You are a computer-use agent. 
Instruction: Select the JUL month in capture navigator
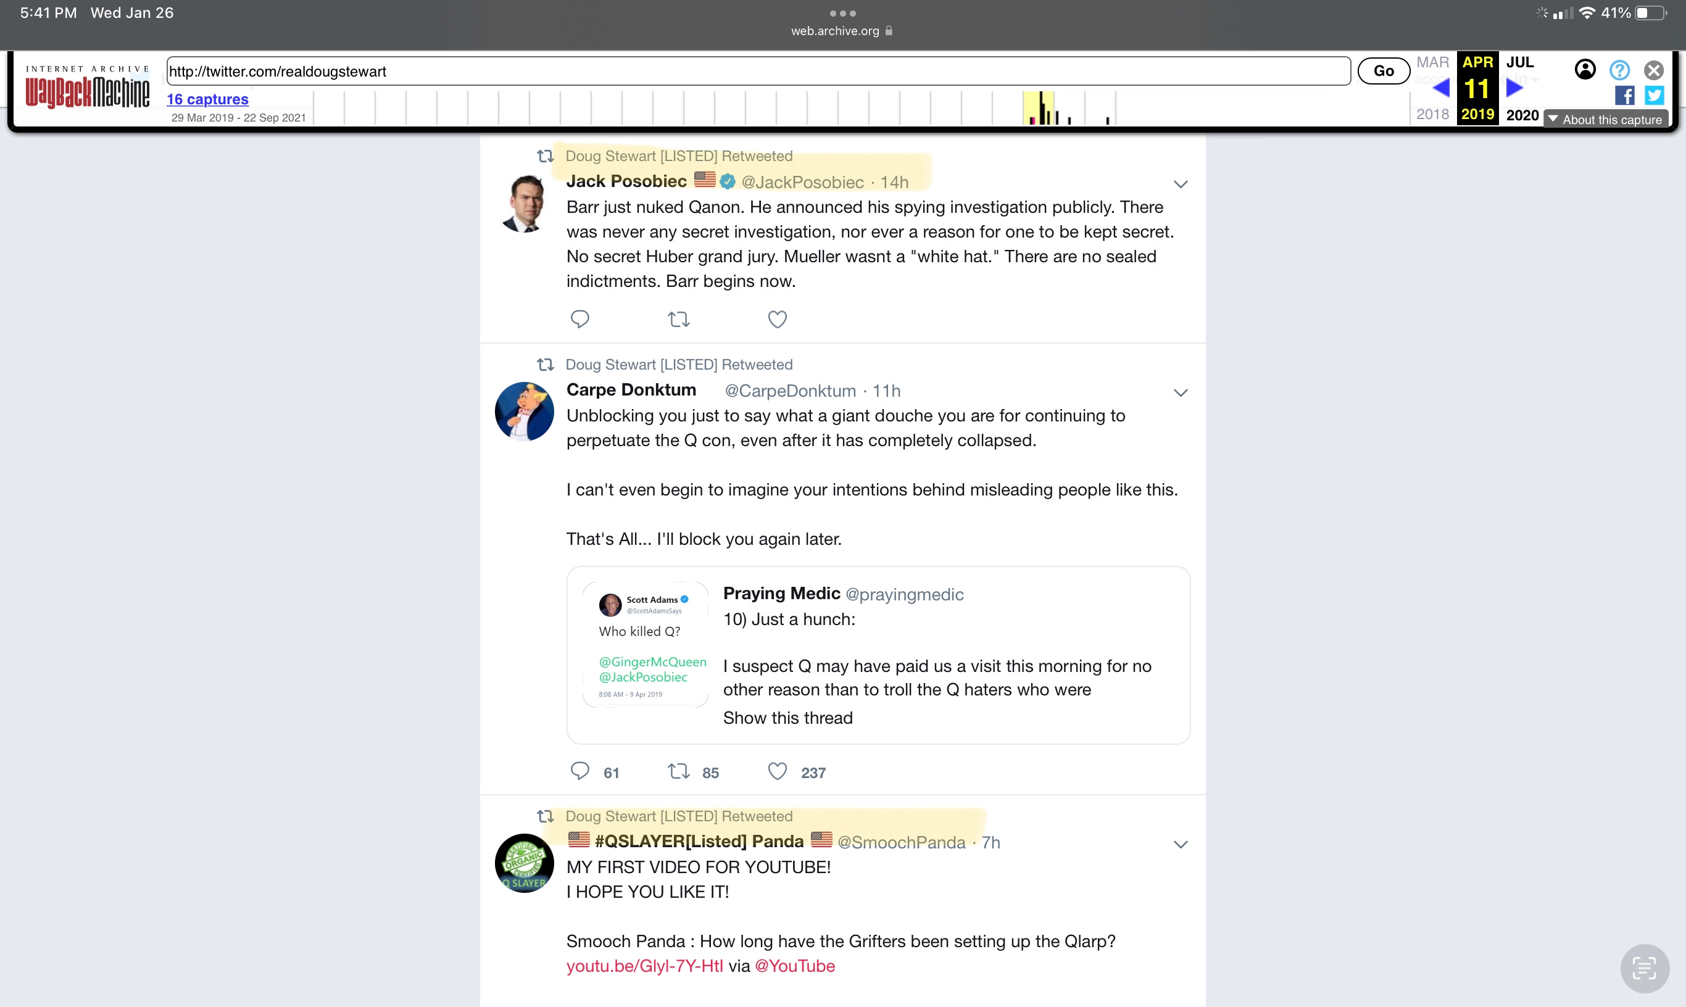tap(1520, 62)
